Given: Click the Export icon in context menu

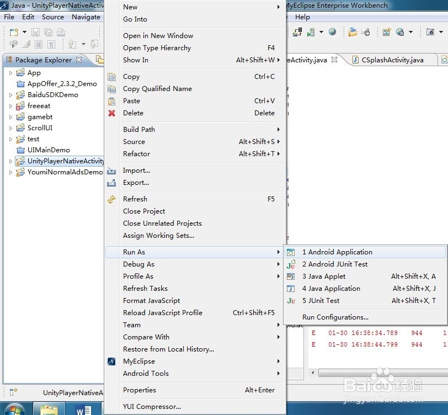Looking at the screenshot, I should (111, 183).
